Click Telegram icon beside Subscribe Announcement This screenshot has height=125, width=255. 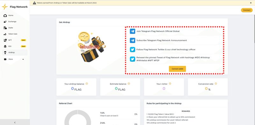133,41
